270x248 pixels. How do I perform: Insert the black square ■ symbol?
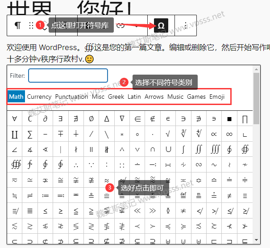[229, 119]
